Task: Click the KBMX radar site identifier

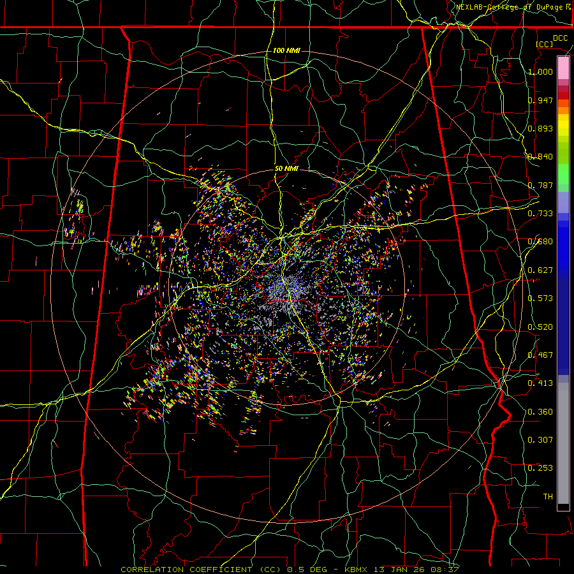Action: 357,570
